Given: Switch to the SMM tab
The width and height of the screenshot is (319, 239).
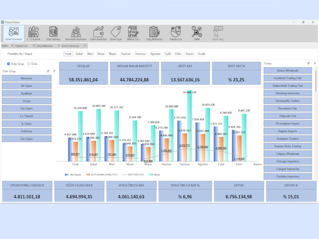Looking at the screenshot, I should 5,46.
